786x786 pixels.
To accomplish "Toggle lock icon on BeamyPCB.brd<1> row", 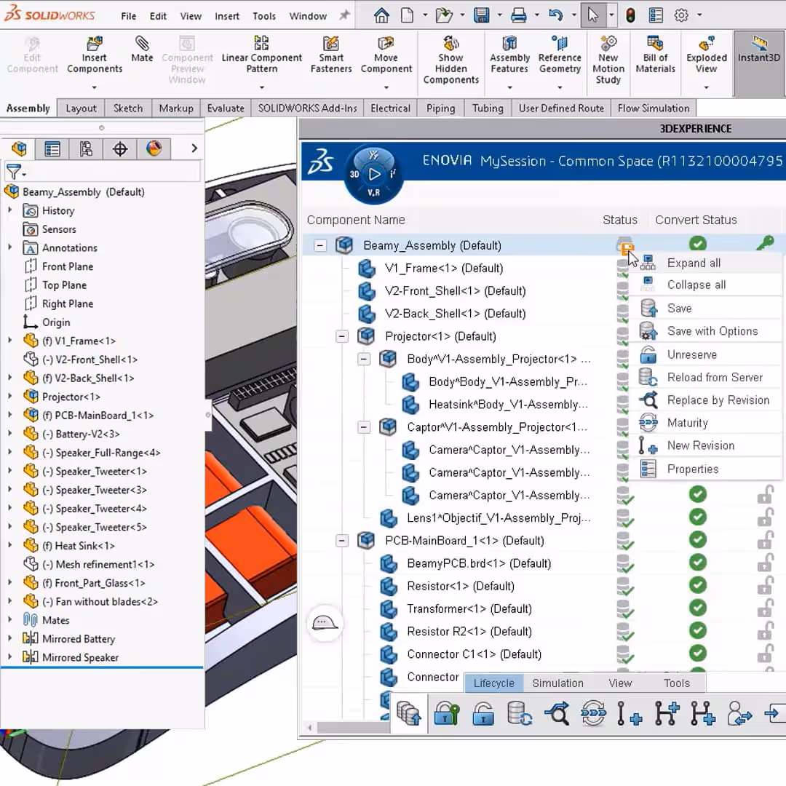I will tap(765, 563).
